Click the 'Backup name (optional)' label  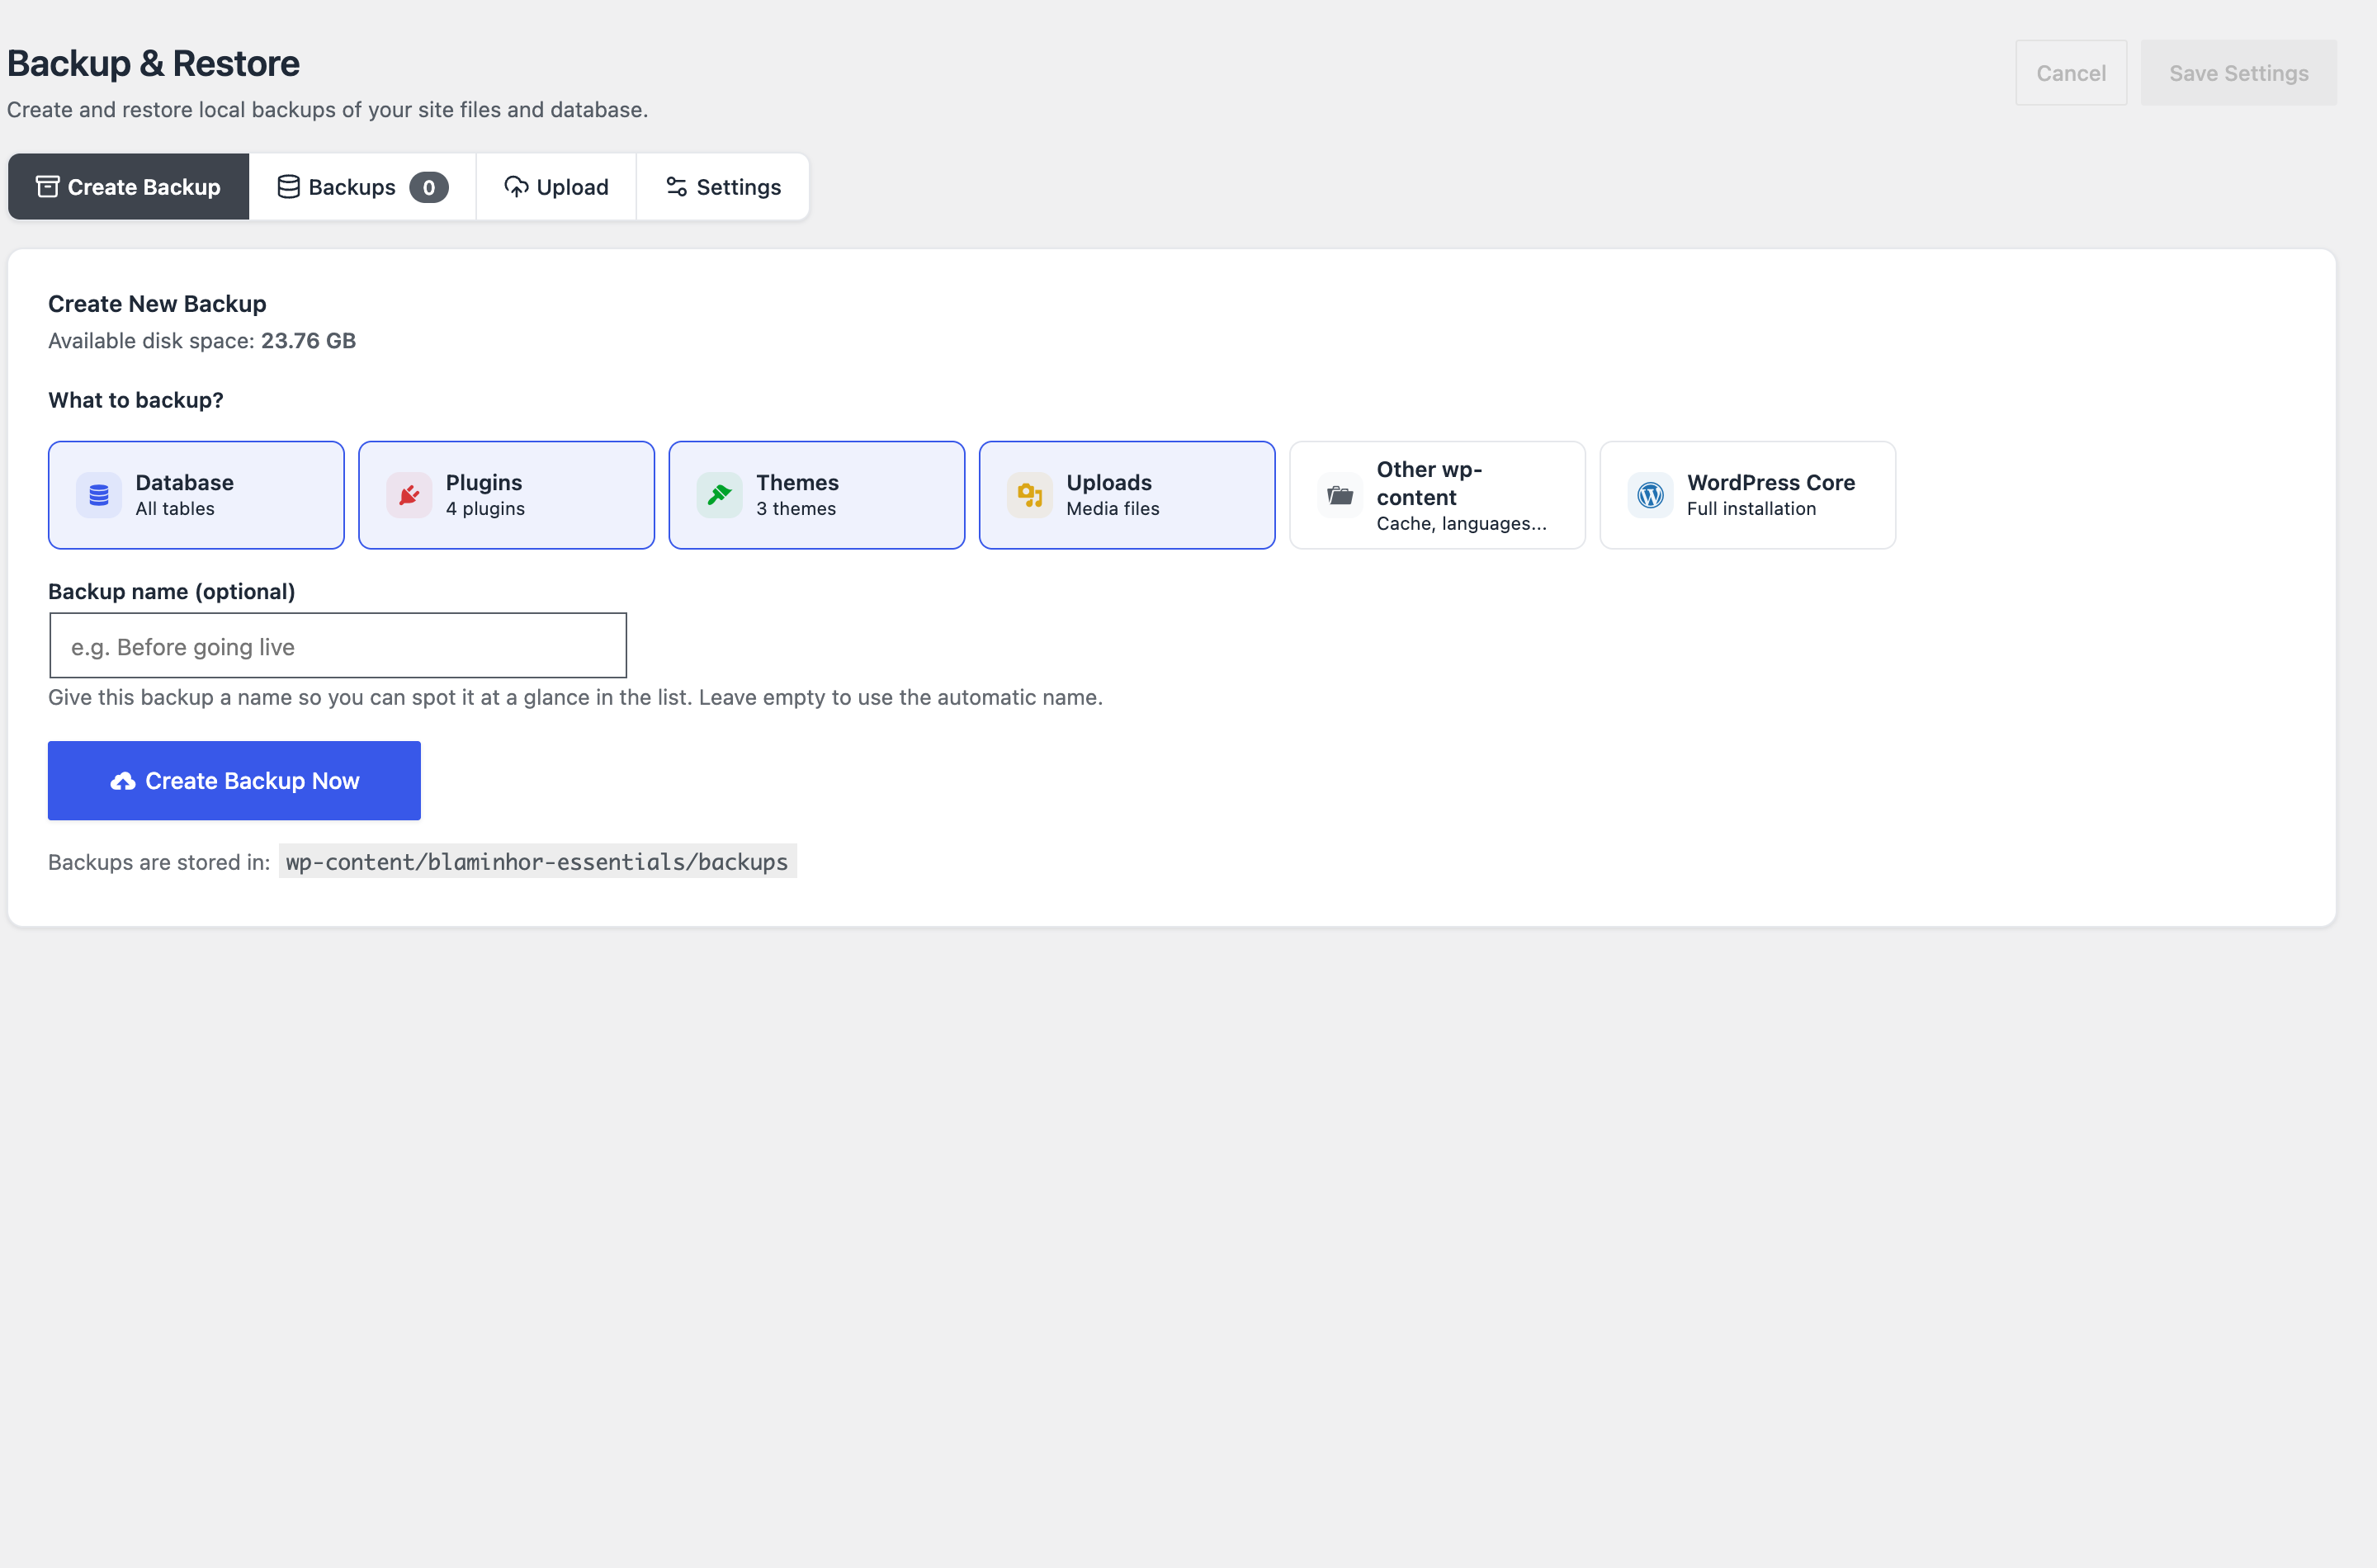click(x=172, y=592)
